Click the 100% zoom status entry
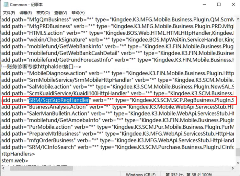Image resolution: width=240 pixels, height=176 pixels. click(207, 174)
